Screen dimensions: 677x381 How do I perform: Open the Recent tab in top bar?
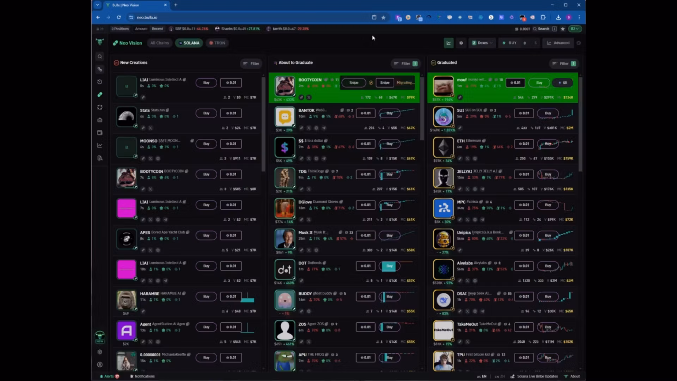(x=157, y=29)
